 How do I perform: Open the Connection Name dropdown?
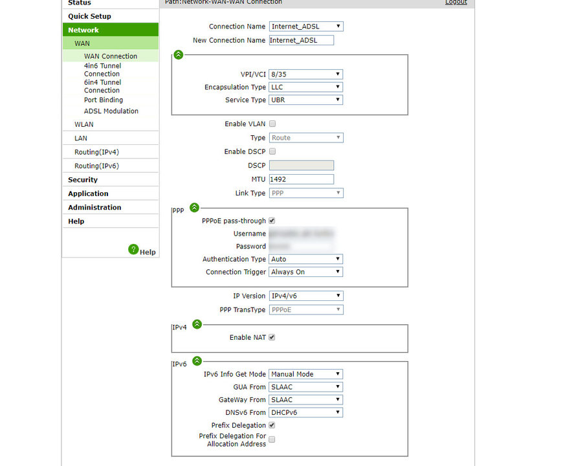tap(306, 27)
